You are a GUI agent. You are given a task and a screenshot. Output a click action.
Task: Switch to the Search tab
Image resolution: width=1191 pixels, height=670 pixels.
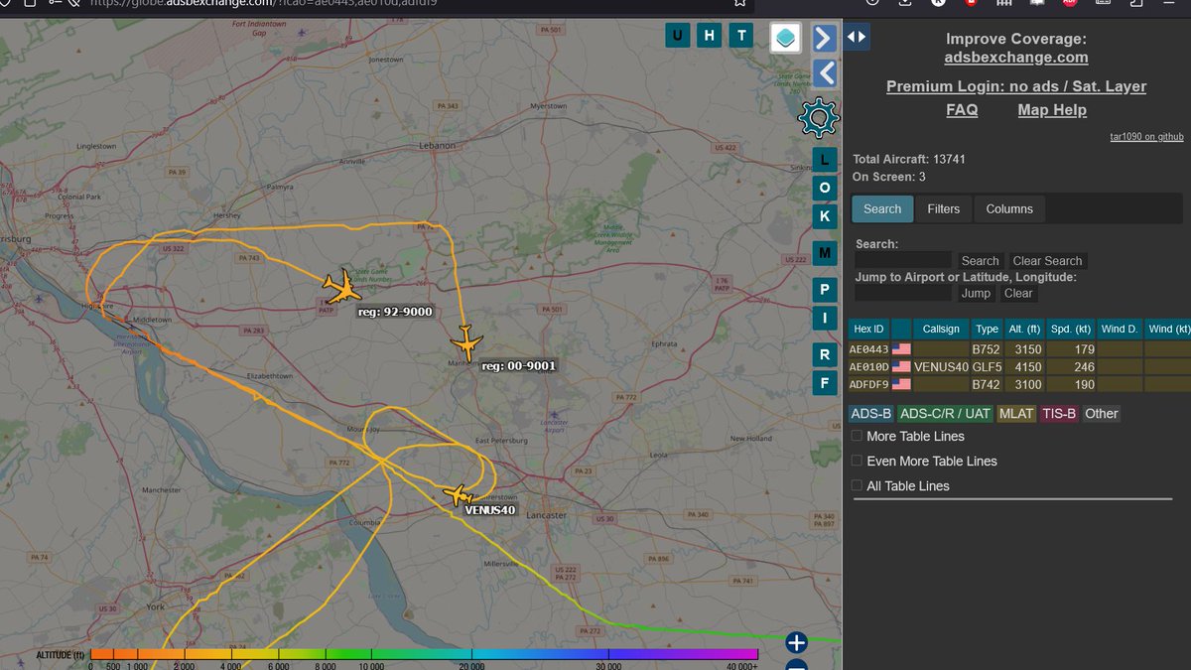(882, 208)
